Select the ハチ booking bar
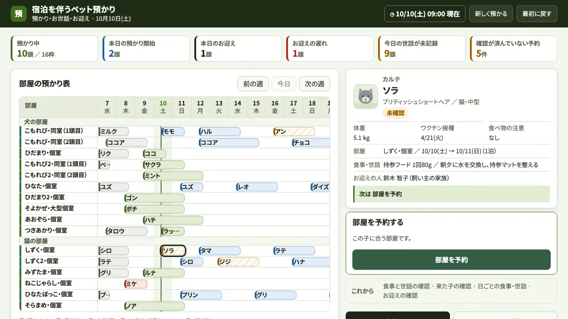568x319 pixels. [173, 220]
